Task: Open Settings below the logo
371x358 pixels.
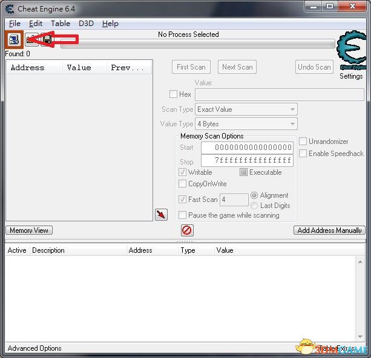Action: (351, 76)
